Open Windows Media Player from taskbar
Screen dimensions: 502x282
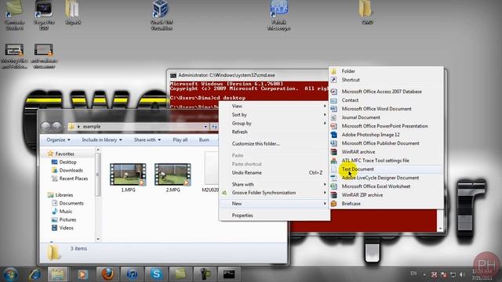pyautogui.click(x=82, y=274)
